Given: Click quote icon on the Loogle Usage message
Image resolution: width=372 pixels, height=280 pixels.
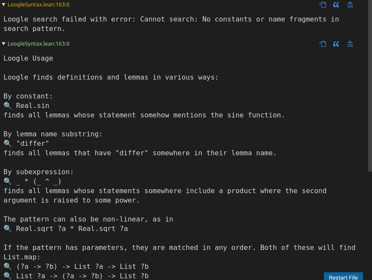Looking at the screenshot, I should [x=336, y=44].
